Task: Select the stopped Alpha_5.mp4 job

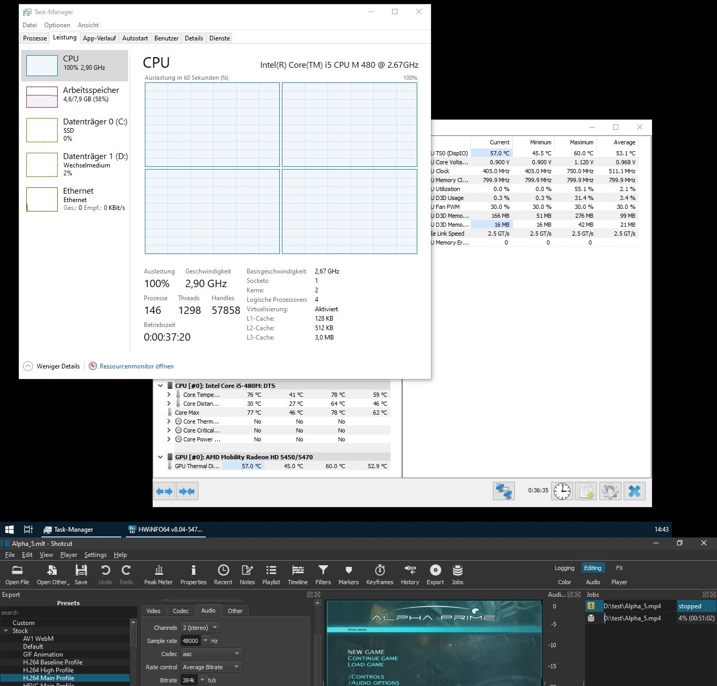Action: point(650,606)
